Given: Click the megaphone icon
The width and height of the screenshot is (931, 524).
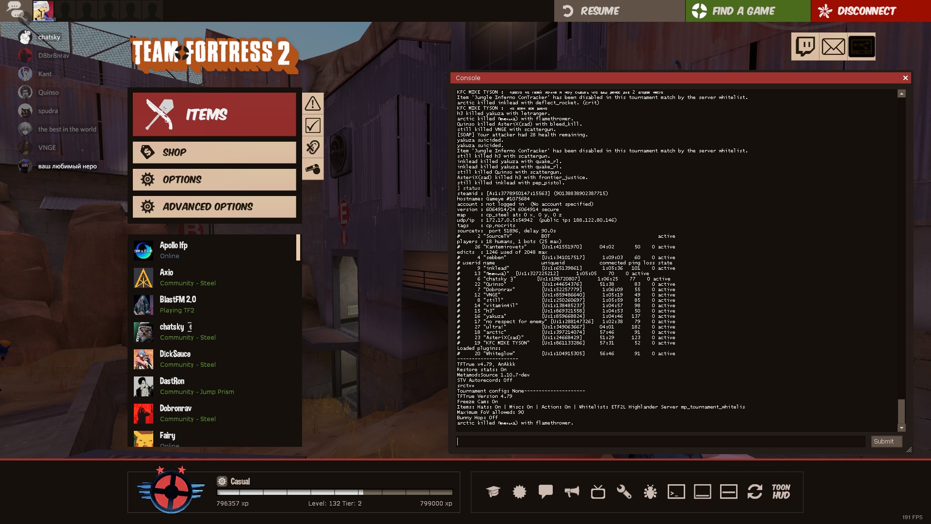Looking at the screenshot, I should (x=572, y=491).
